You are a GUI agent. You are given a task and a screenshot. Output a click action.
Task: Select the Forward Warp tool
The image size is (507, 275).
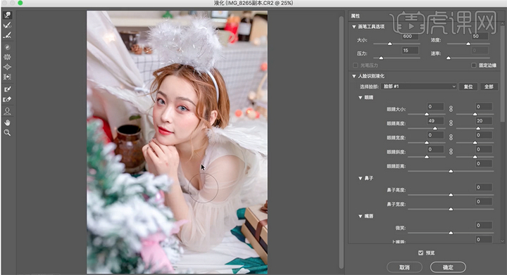click(8, 15)
